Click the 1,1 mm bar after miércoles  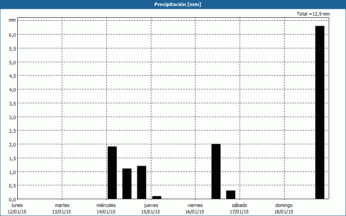click(127, 184)
